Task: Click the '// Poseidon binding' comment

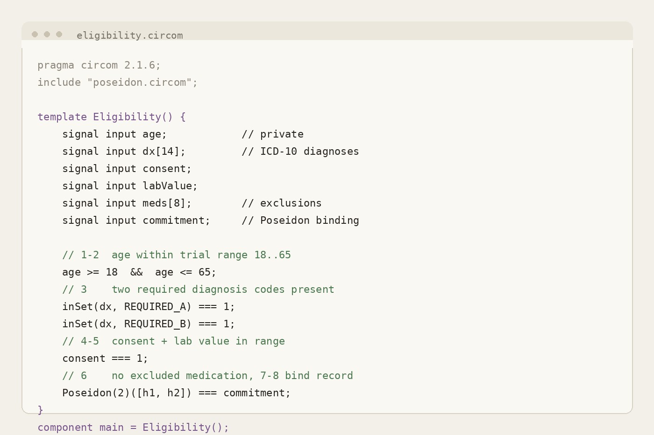Action: (300, 221)
